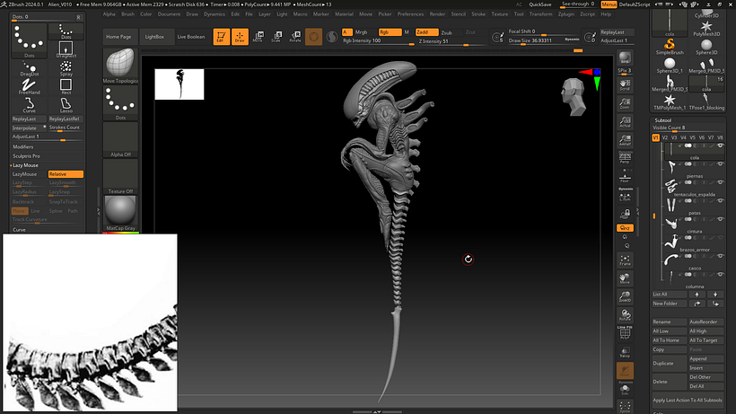Toggle the Floor grid
The image size is (736, 414).
(625, 177)
